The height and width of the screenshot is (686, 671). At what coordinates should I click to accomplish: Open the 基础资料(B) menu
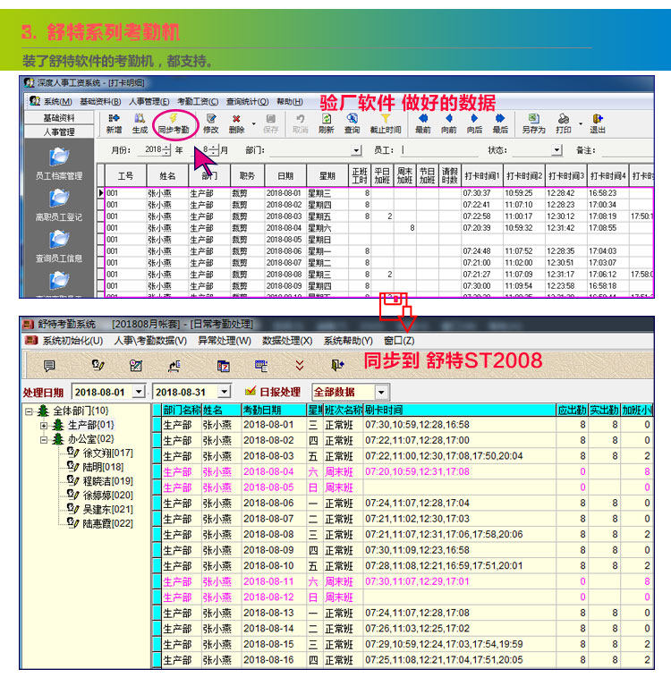(x=100, y=101)
